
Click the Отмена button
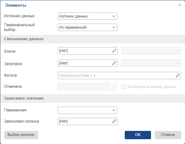point(168,135)
